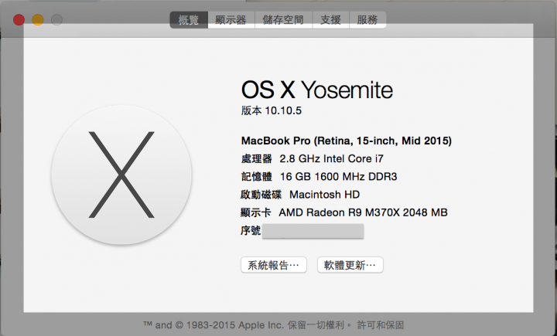Image resolution: width=557 pixels, height=336 pixels.
Task: Click the 記憶體 label
Action: pyautogui.click(x=257, y=177)
